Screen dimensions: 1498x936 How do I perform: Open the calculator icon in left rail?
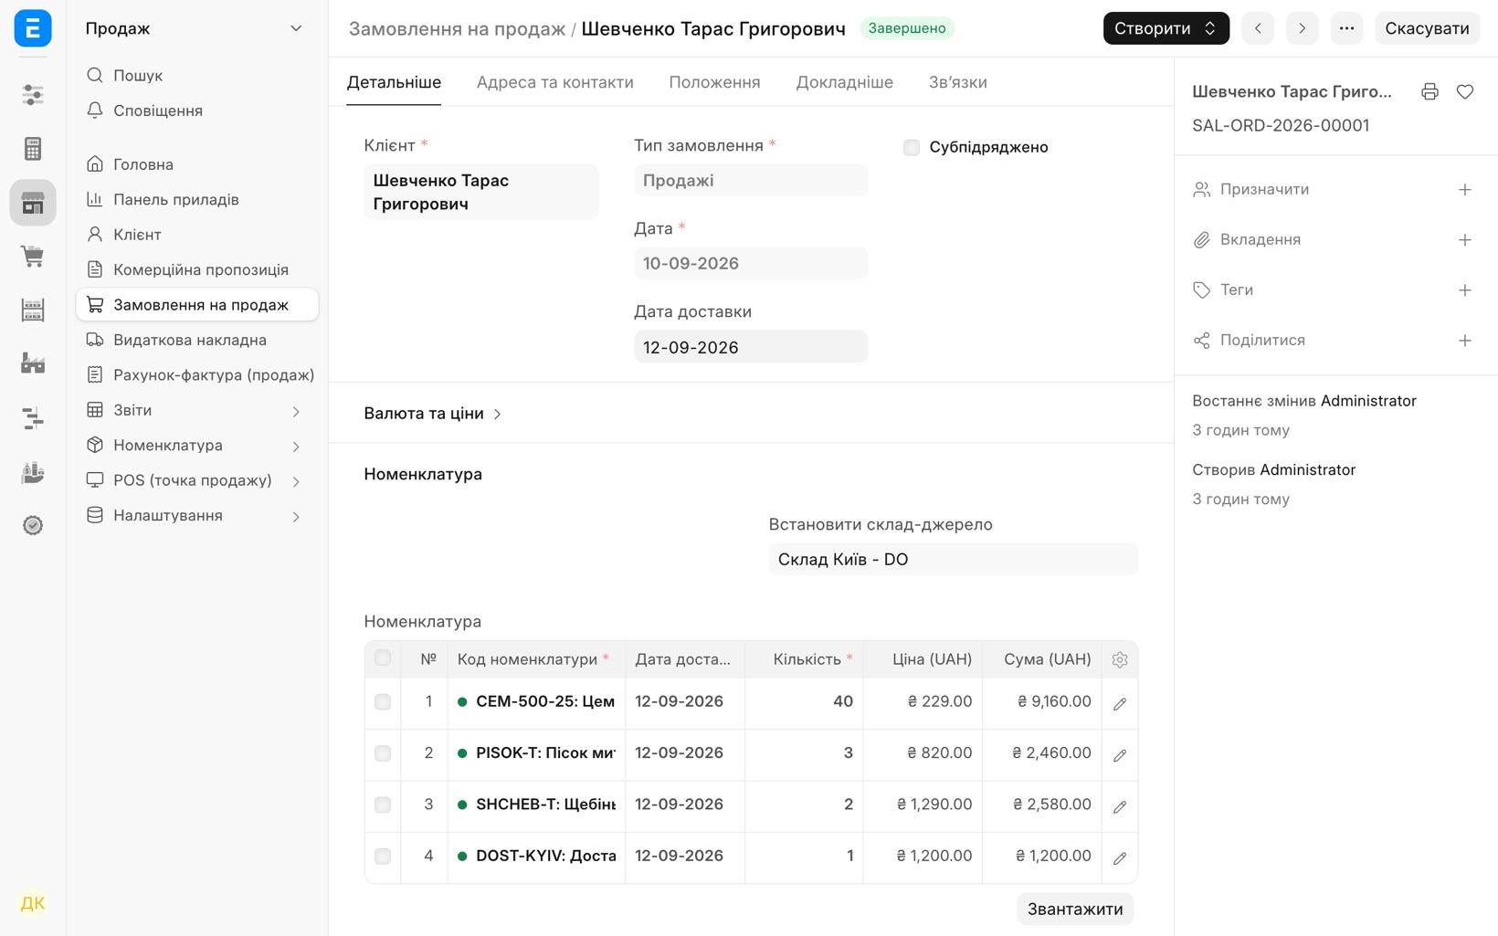(33, 148)
